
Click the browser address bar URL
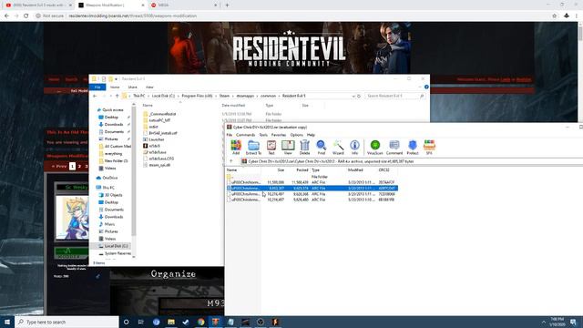(133, 16)
